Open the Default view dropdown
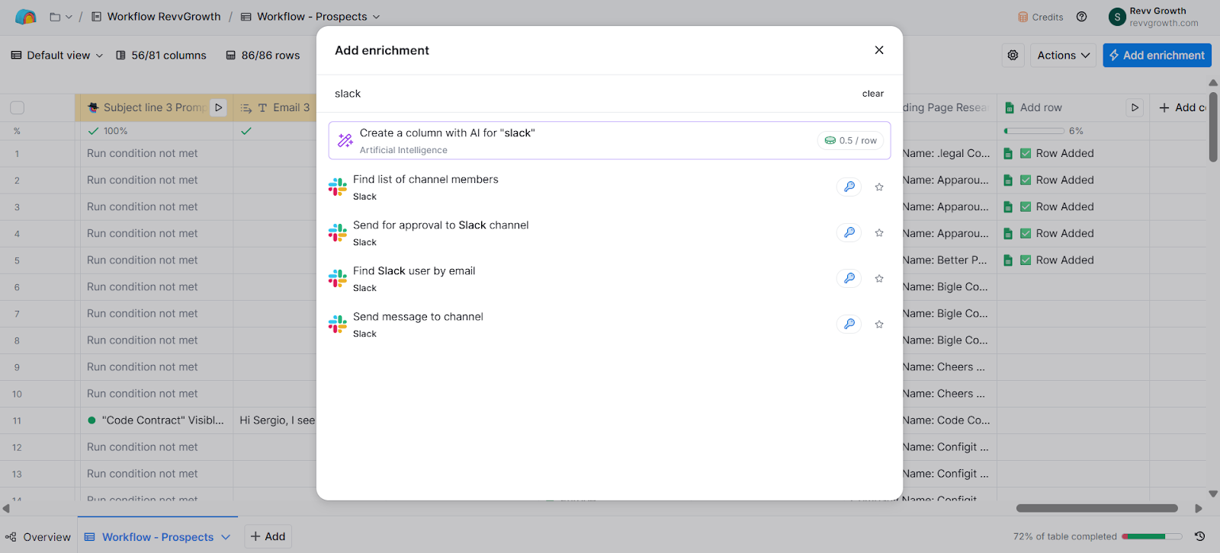This screenshot has height=553, width=1220. click(x=57, y=55)
